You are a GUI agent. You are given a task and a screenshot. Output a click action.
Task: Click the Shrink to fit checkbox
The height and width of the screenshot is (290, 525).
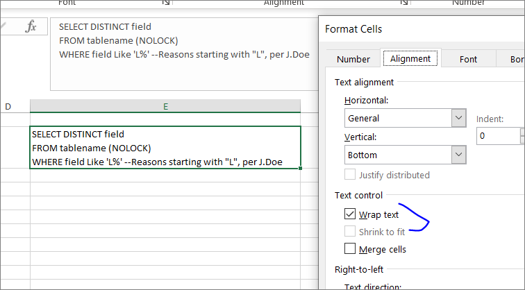[x=351, y=232]
